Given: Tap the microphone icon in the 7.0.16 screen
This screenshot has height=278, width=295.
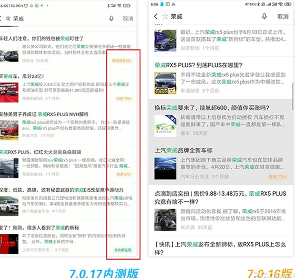Looking at the screenshot, I should (264, 16).
